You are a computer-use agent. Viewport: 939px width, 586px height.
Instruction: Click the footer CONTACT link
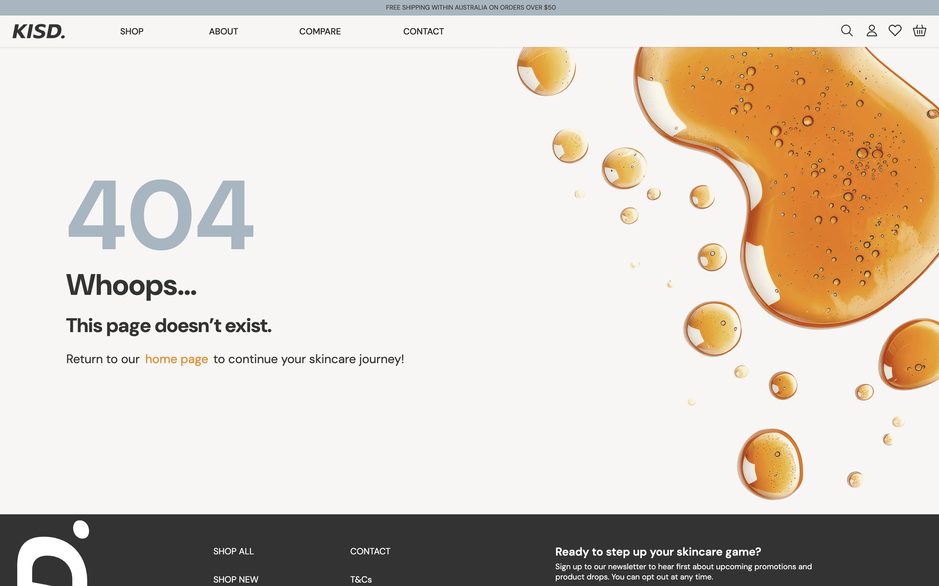click(x=370, y=551)
